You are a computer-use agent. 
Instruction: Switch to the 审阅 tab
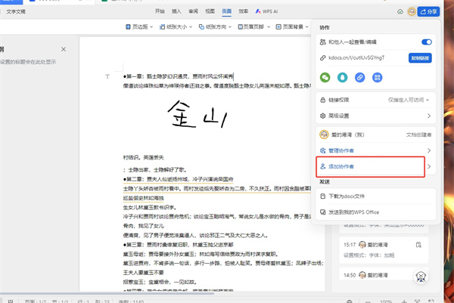click(x=193, y=11)
